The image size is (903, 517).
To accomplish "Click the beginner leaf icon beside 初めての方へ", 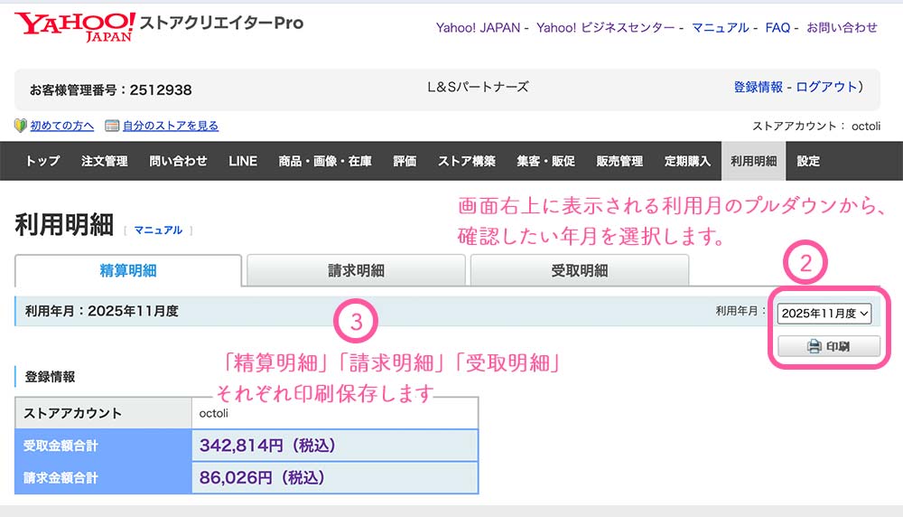I will [x=21, y=126].
